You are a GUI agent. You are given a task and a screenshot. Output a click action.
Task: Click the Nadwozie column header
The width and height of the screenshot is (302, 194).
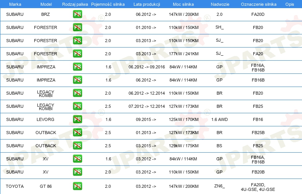tap(220, 4)
